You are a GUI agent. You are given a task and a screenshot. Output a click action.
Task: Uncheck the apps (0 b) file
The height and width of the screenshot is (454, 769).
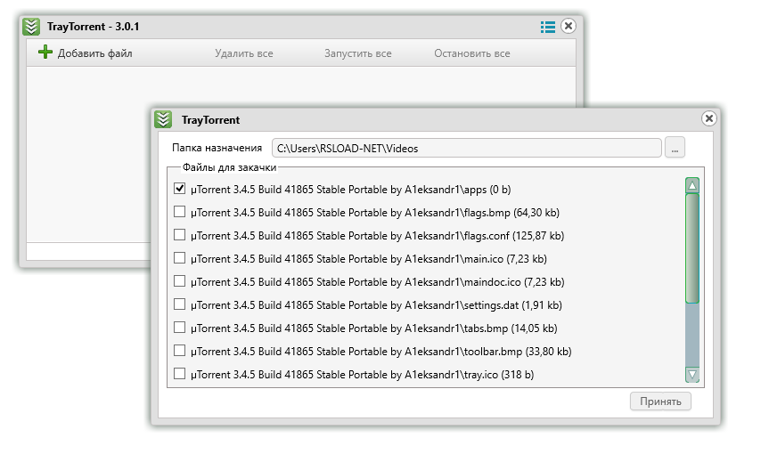pyautogui.click(x=179, y=189)
